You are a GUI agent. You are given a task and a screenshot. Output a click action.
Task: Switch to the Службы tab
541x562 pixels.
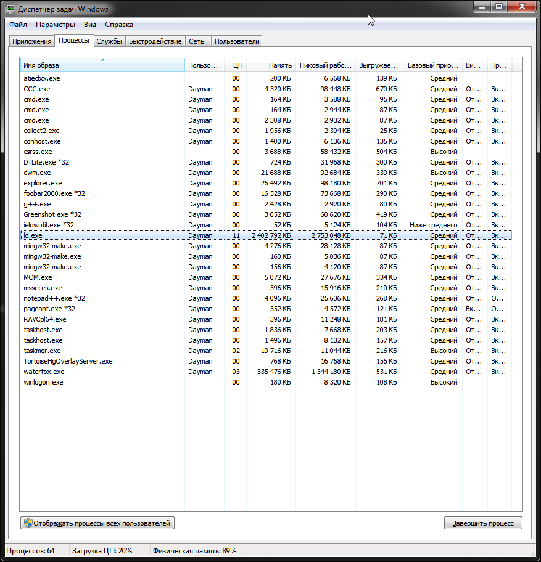pyautogui.click(x=109, y=41)
